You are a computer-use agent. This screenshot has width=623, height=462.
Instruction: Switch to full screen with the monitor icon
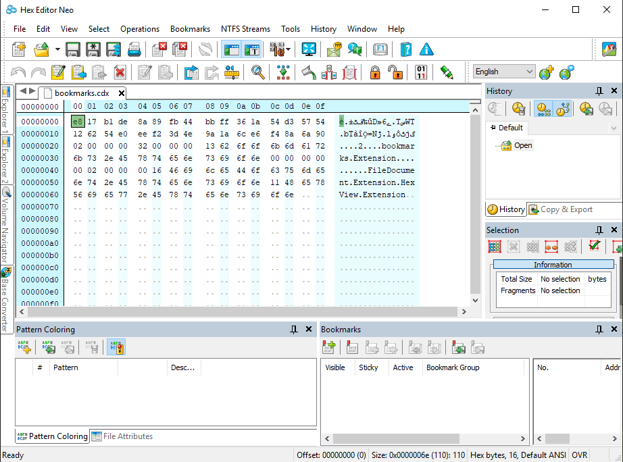tap(309, 49)
